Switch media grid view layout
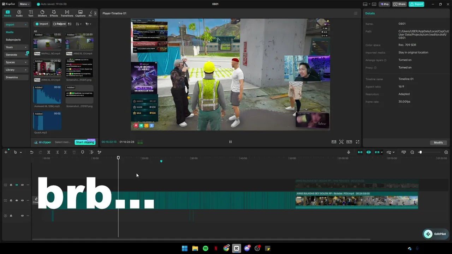Screen dimensions: 452x254 click(x=70, y=24)
